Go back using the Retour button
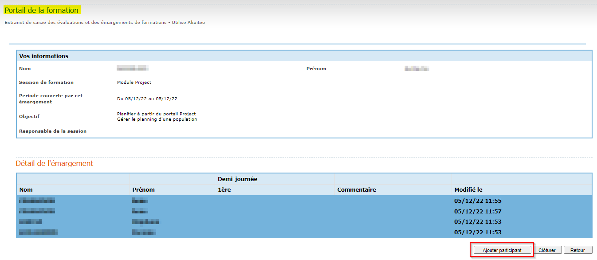 (x=577, y=250)
